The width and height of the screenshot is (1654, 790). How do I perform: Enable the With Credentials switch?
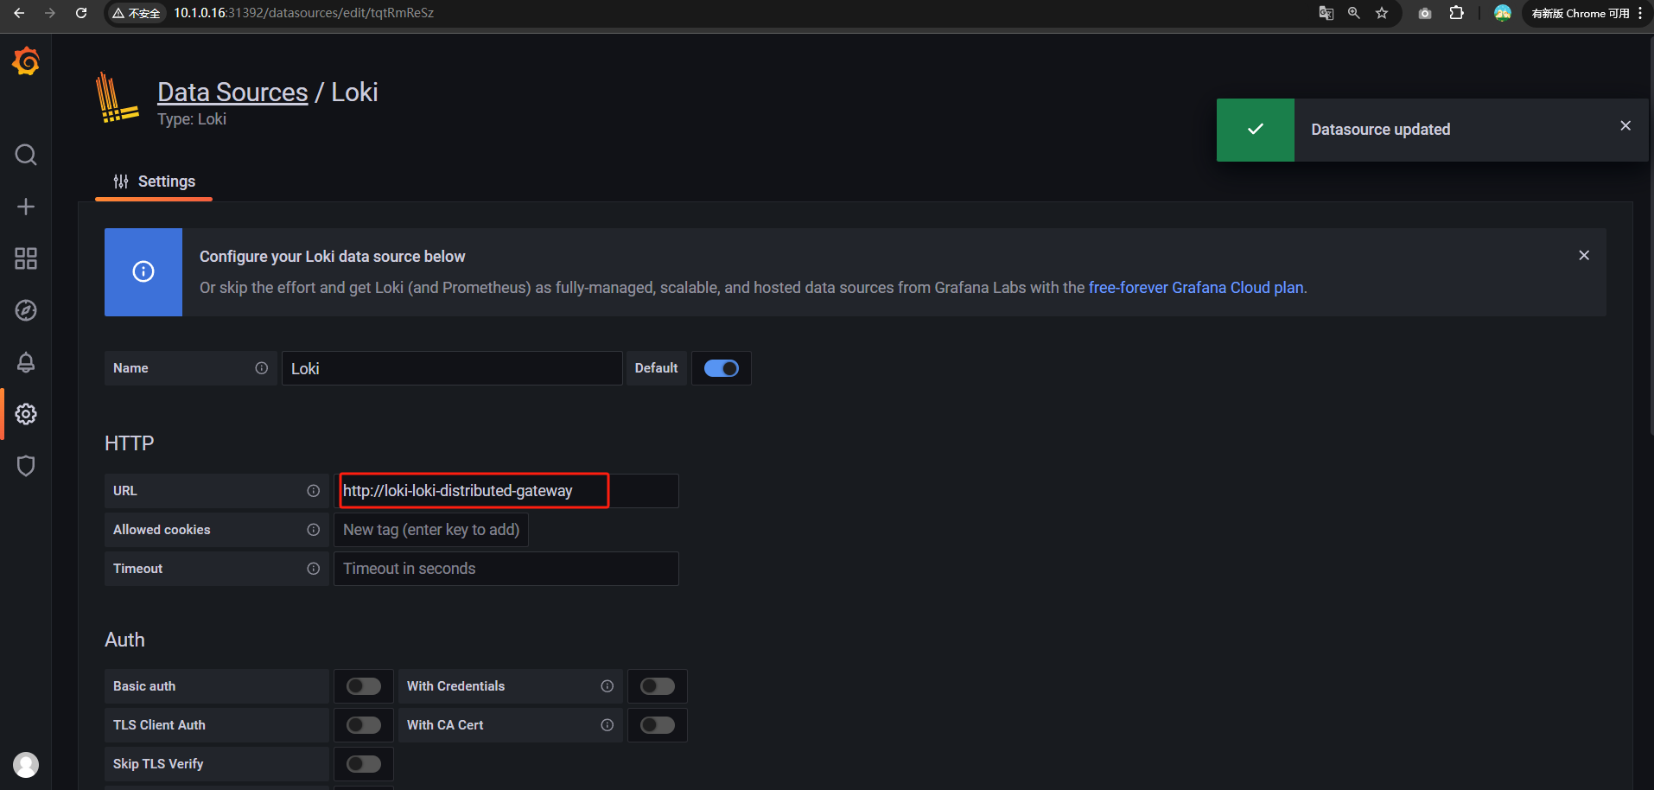tap(658, 686)
